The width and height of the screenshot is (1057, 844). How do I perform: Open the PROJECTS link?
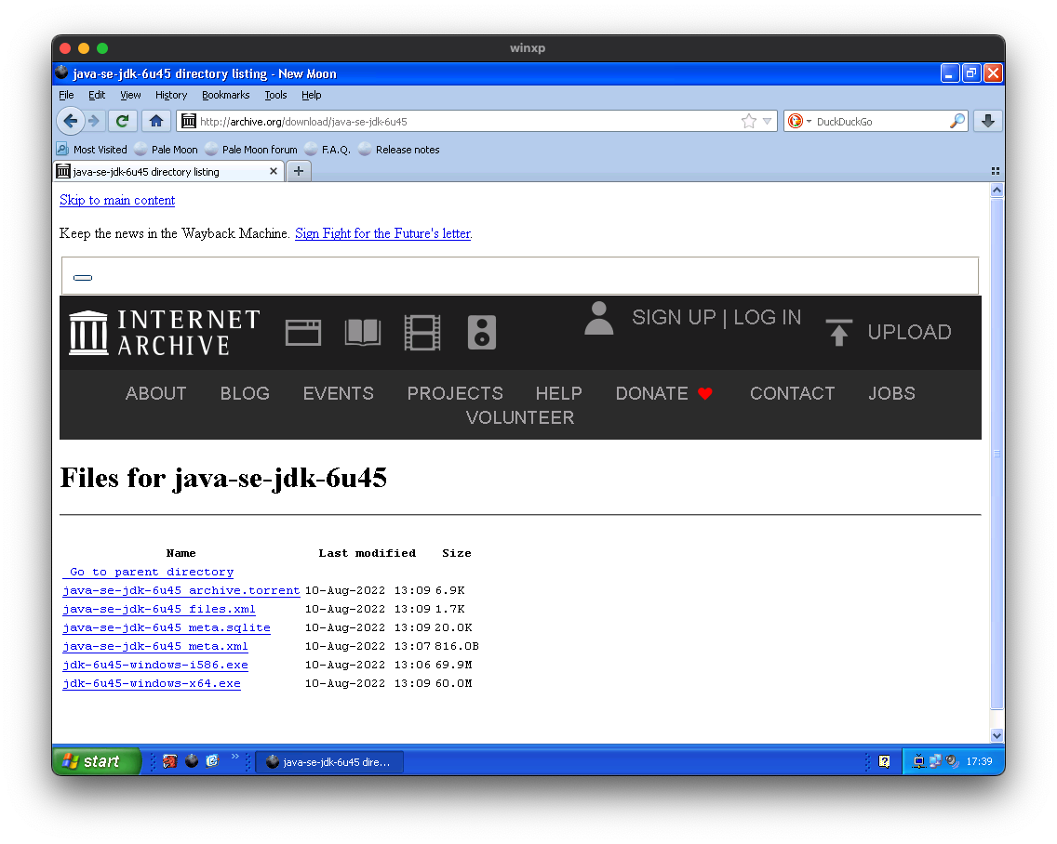455,393
